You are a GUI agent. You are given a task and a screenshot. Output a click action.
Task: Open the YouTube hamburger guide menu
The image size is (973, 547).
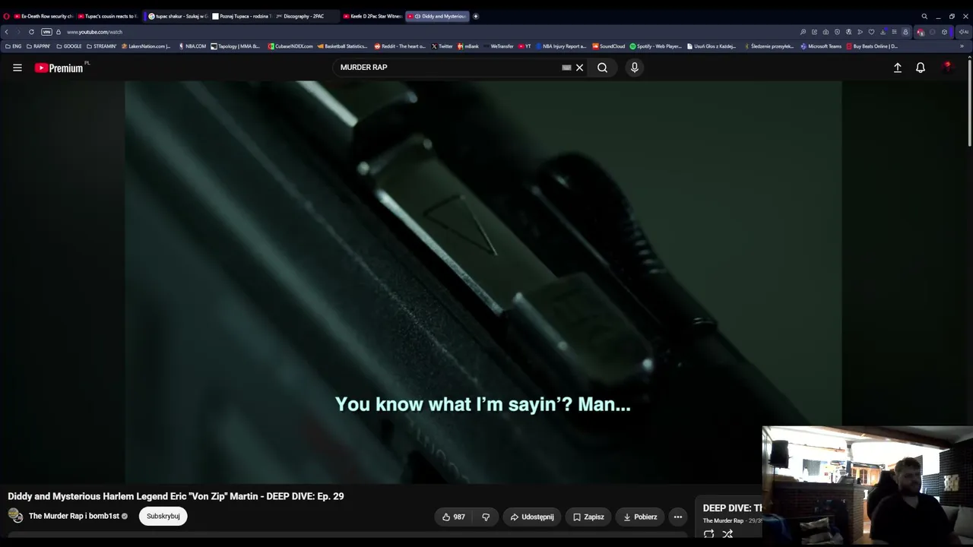click(17, 68)
